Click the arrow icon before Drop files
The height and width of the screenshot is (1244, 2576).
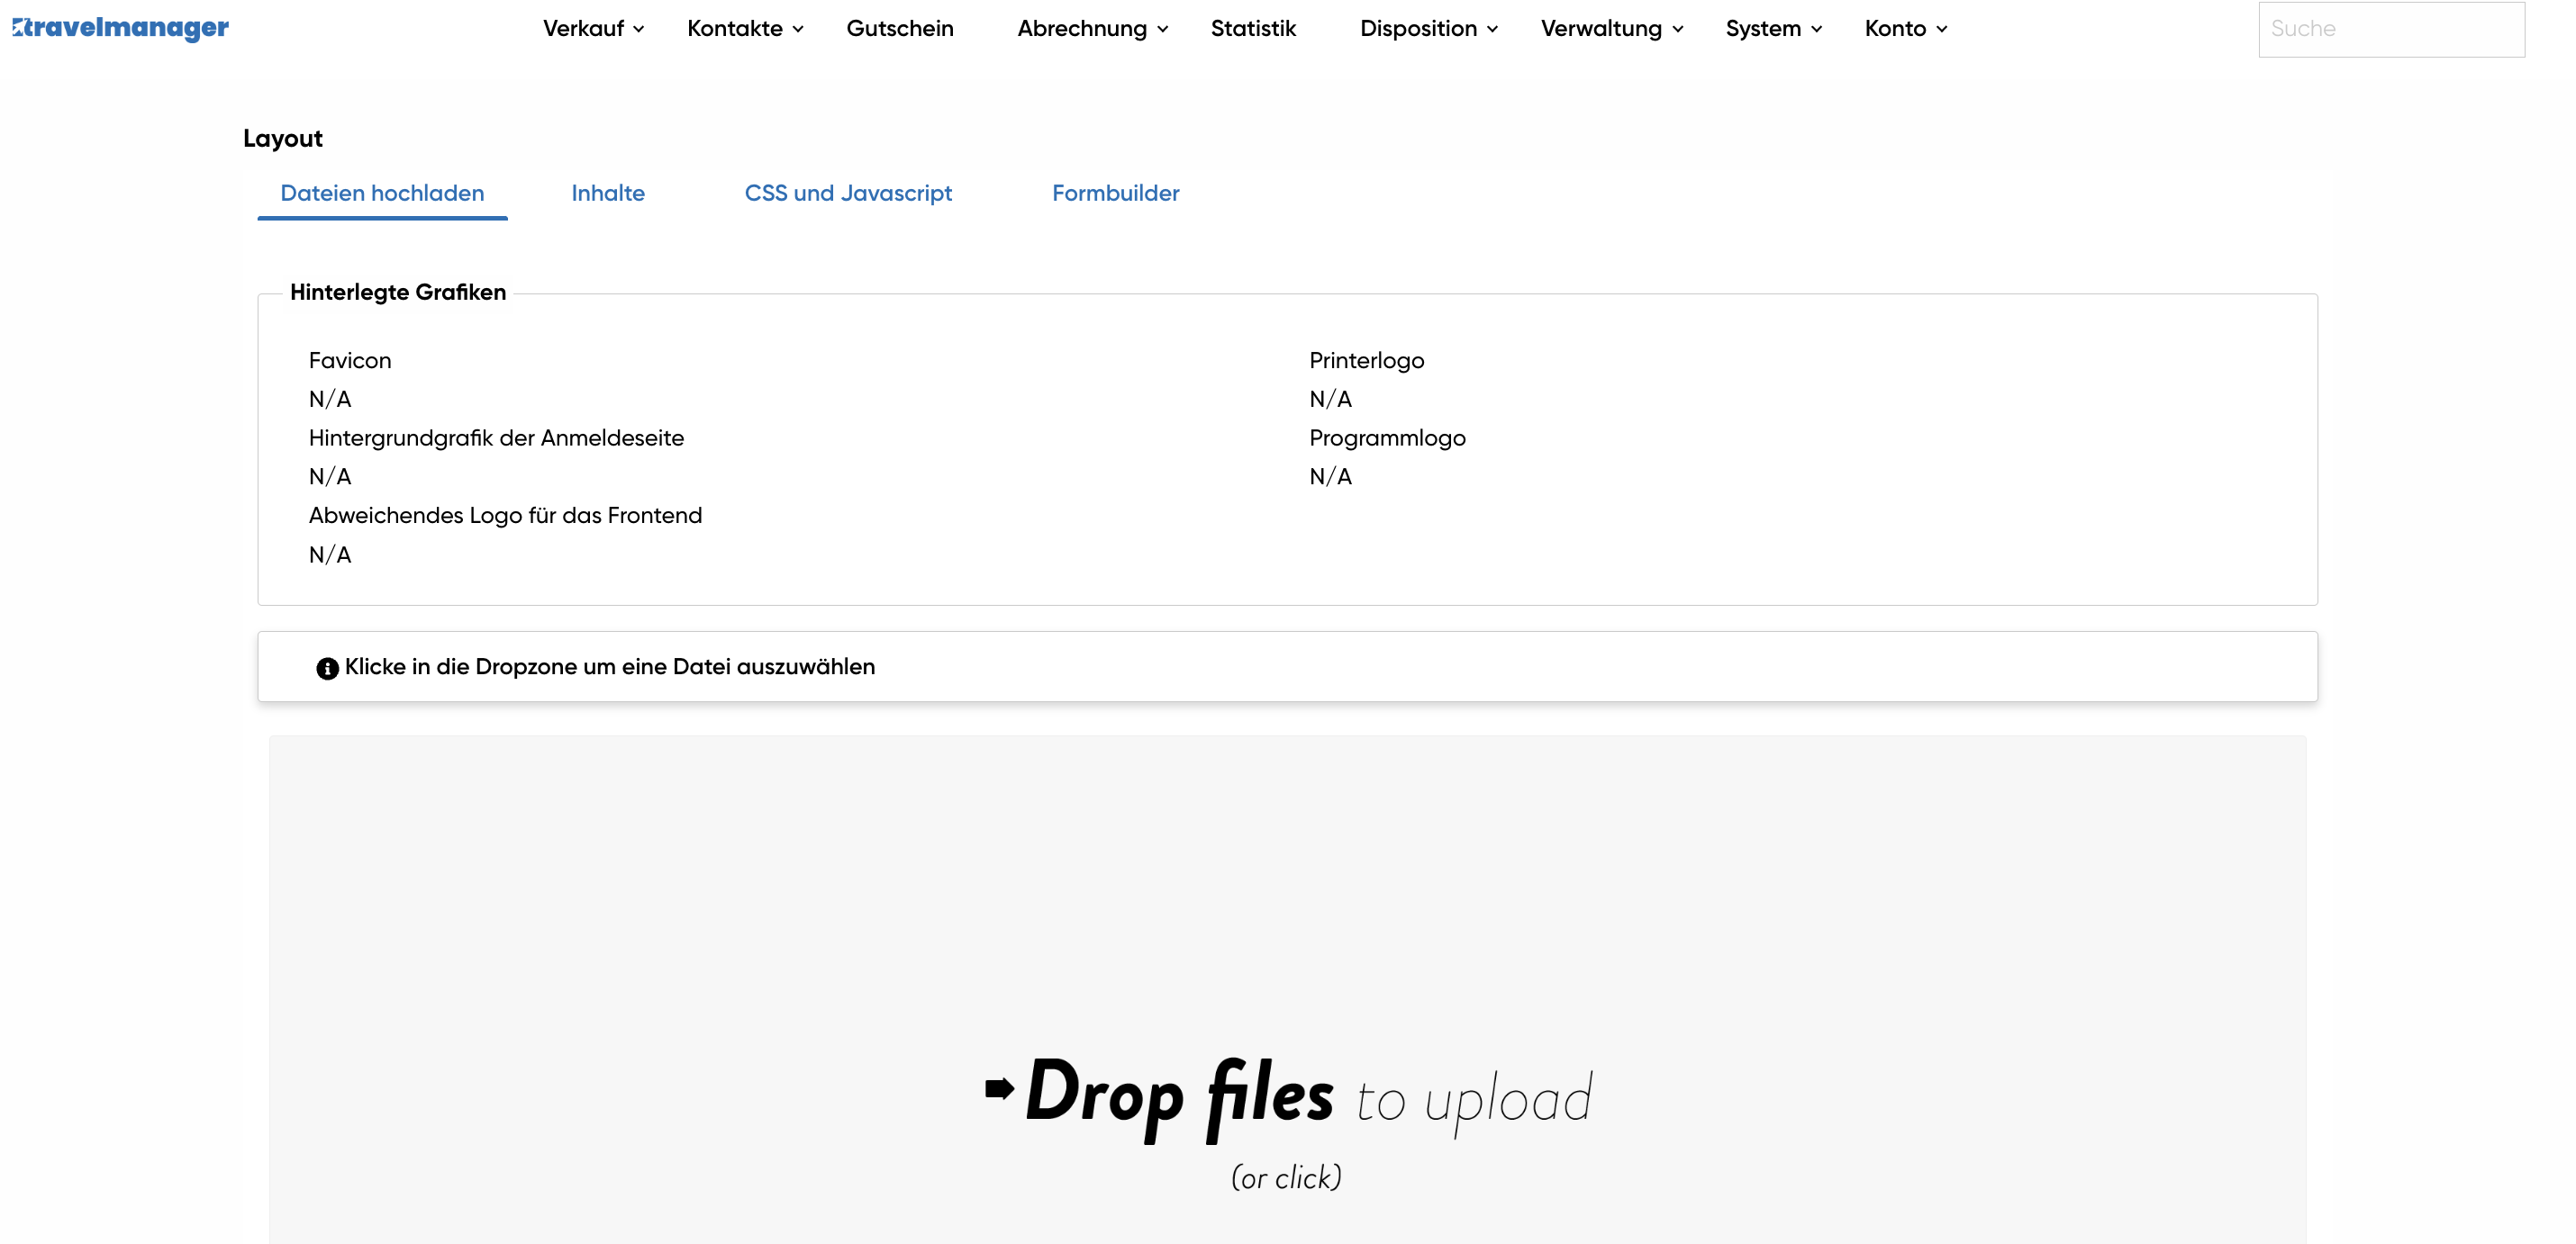(x=999, y=1089)
